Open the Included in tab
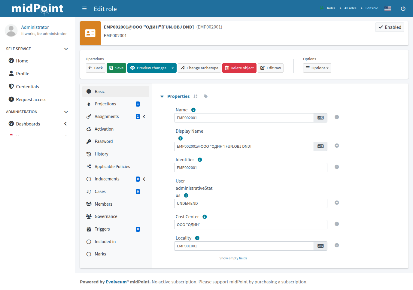Image resolution: width=413 pixels, height=290 pixels. click(116, 242)
